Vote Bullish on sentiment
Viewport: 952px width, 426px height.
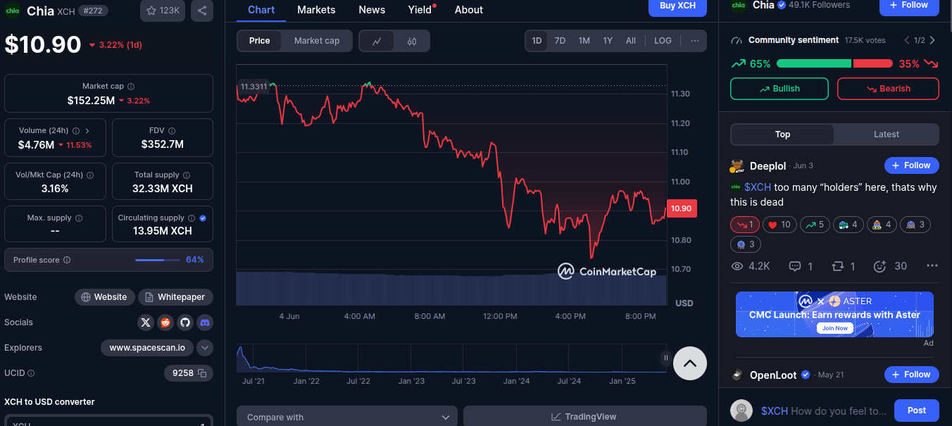click(x=780, y=89)
